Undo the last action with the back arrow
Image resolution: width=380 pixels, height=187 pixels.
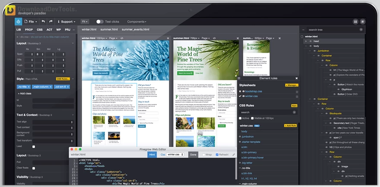pyautogui.click(x=43, y=22)
